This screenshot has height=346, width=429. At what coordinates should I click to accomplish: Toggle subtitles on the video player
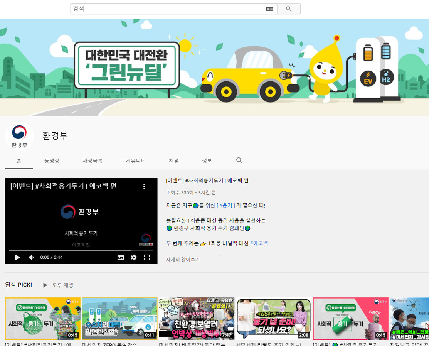point(121,257)
